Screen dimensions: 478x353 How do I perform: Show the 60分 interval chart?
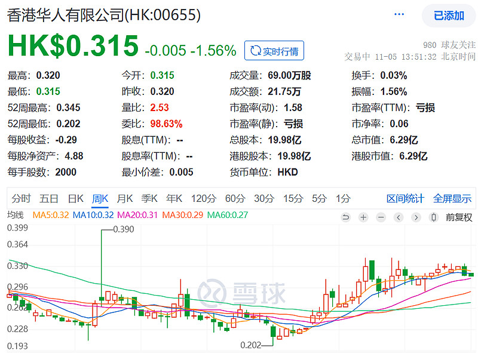235,199
